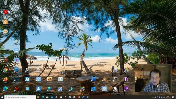Open Microsoft Store from the taskbar

[x=47, y=97]
